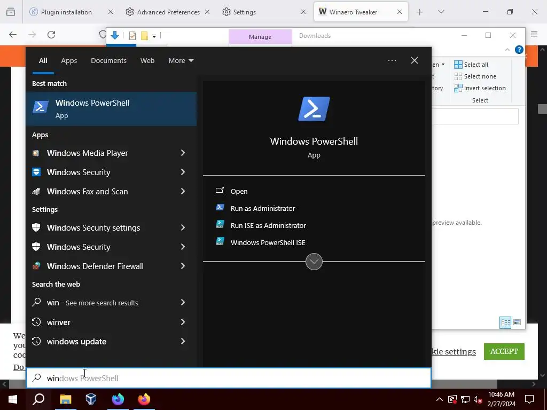Click the Windows Start button
Image resolution: width=547 pixels, height=410 pixels.
point(13,399)
